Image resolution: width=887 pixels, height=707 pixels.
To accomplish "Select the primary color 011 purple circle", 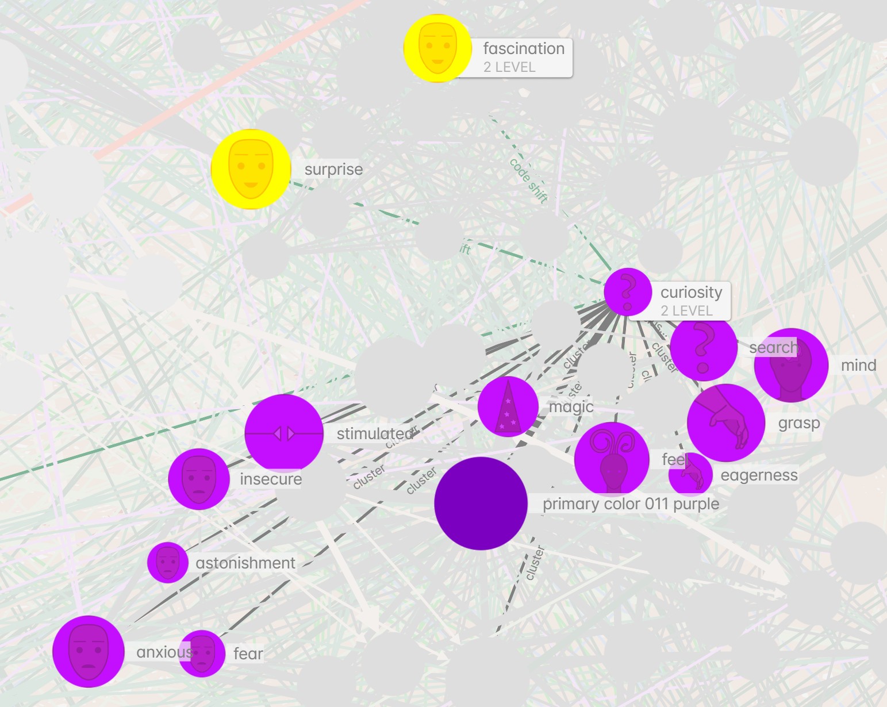I will tap(481, 504).
